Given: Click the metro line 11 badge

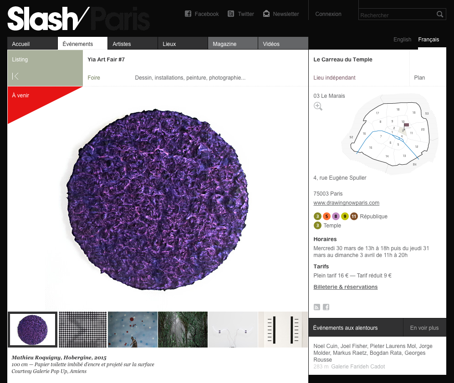Looking at the screenshot, I should coord(354,216).
